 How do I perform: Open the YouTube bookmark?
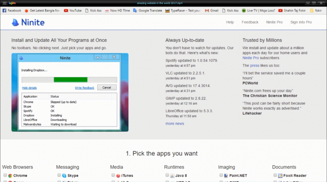(73, 11)
